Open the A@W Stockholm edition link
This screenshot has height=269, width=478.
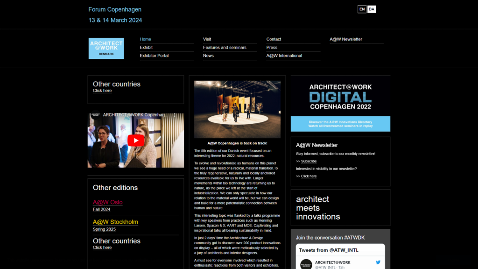115,222
